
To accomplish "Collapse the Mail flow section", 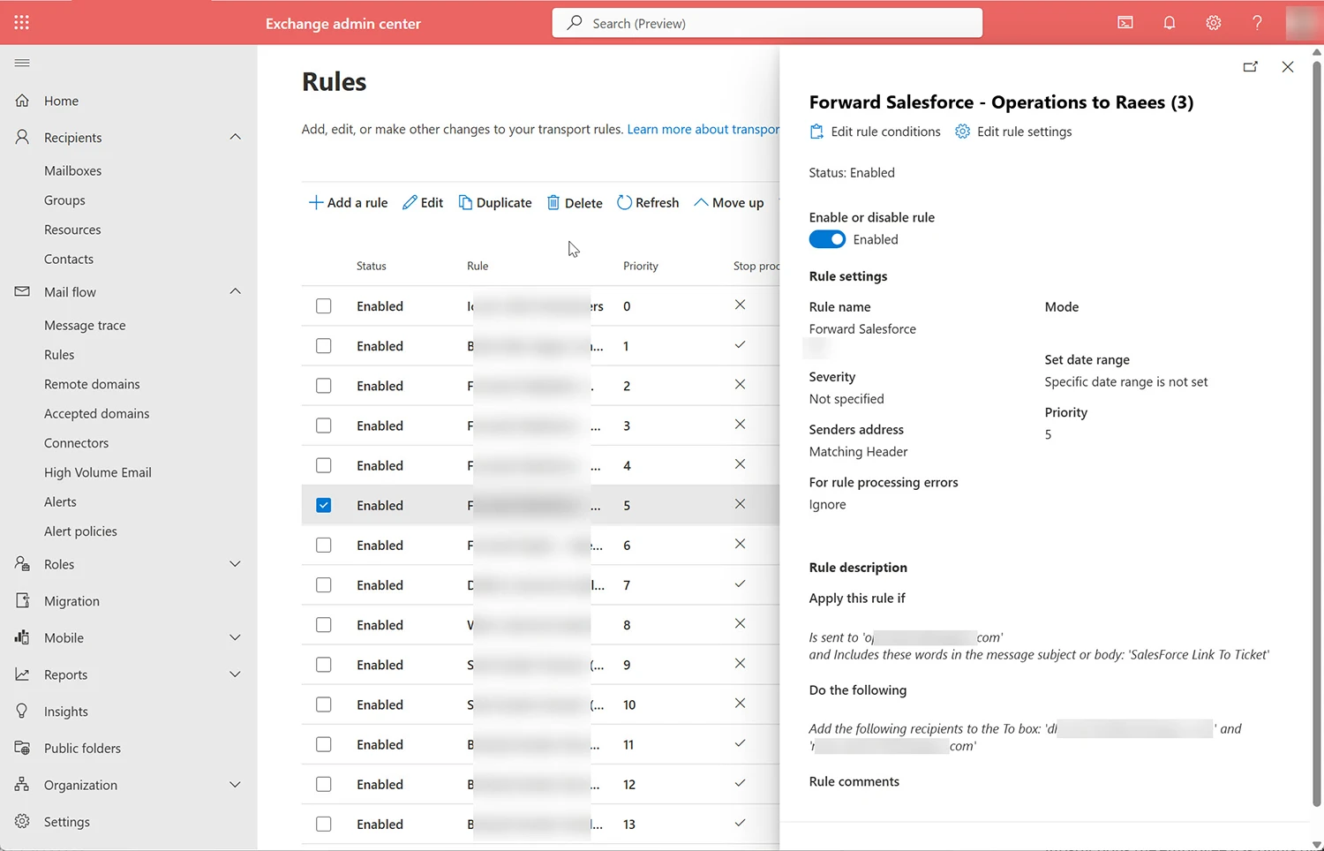I will 235,291.
